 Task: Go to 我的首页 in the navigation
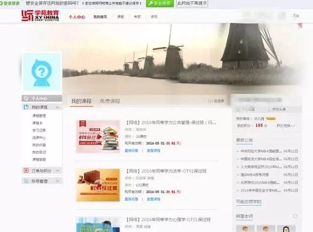[x=100, y=17]
